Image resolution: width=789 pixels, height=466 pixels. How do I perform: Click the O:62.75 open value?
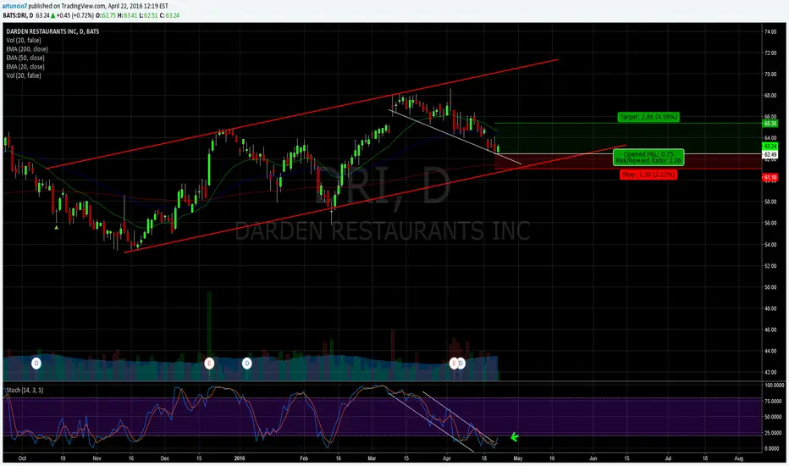106,15
